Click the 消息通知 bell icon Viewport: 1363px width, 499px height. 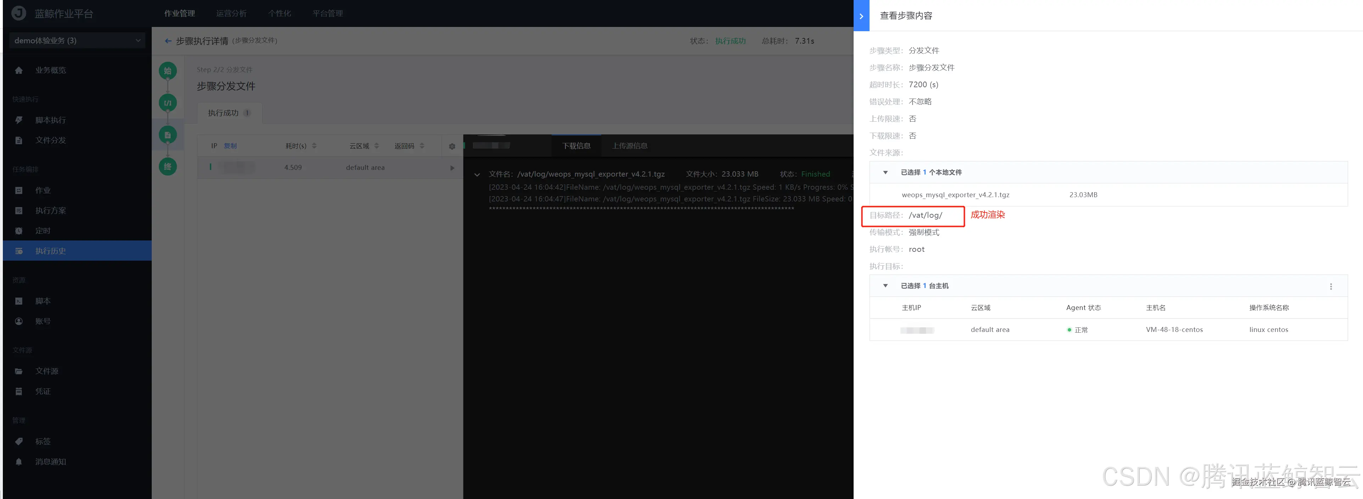click(x=19, y=462)
